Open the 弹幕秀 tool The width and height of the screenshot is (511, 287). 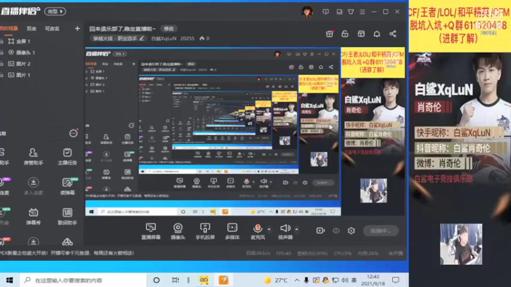(33, 216)
